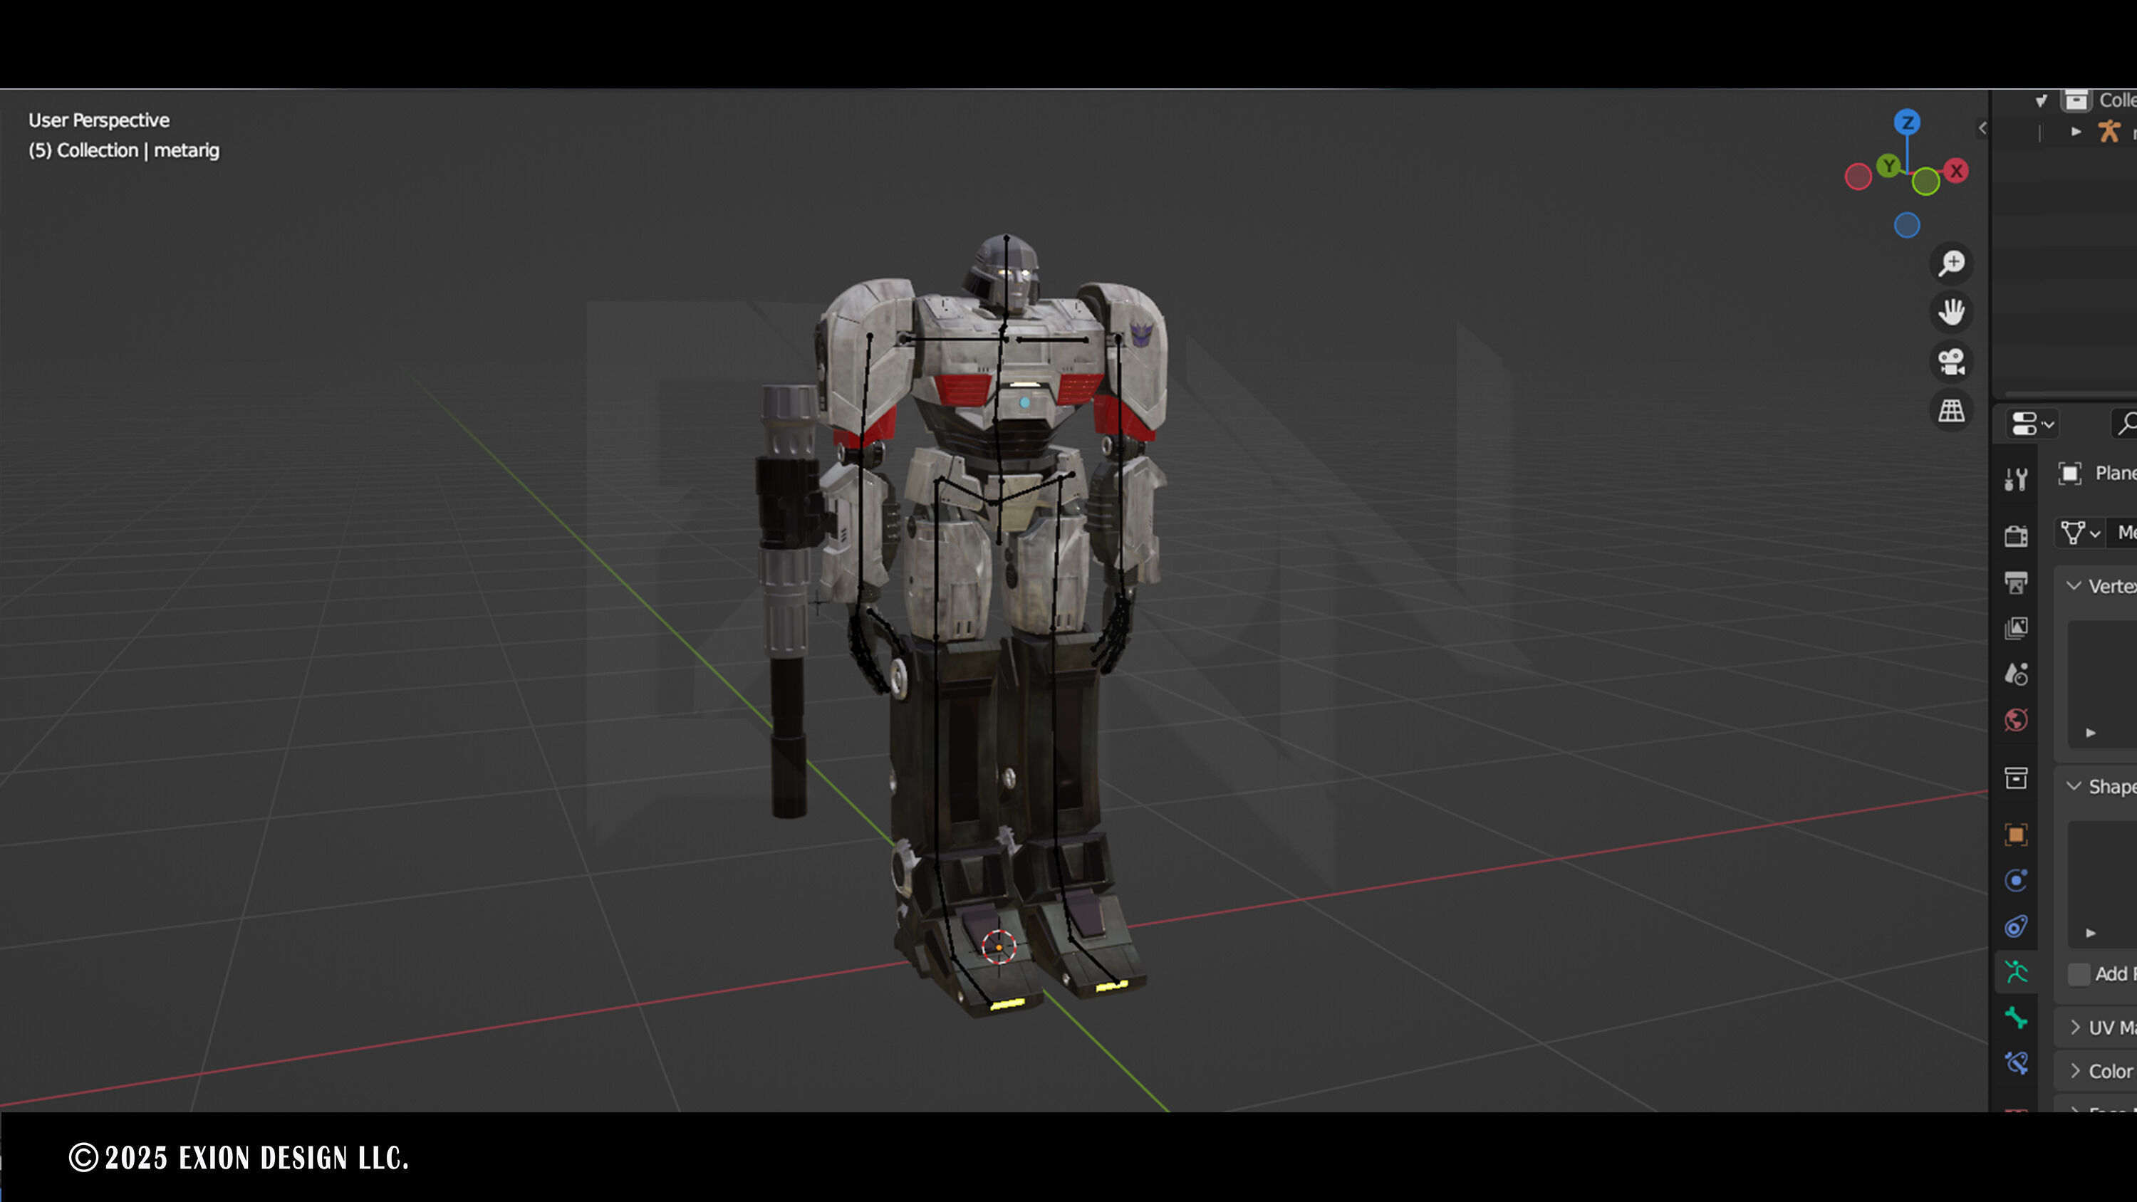Image resolution: width=2137 pixels, height=1202 pixels.
Task: Click the 'Plane' object name in properties
Action: point(2116,473)
